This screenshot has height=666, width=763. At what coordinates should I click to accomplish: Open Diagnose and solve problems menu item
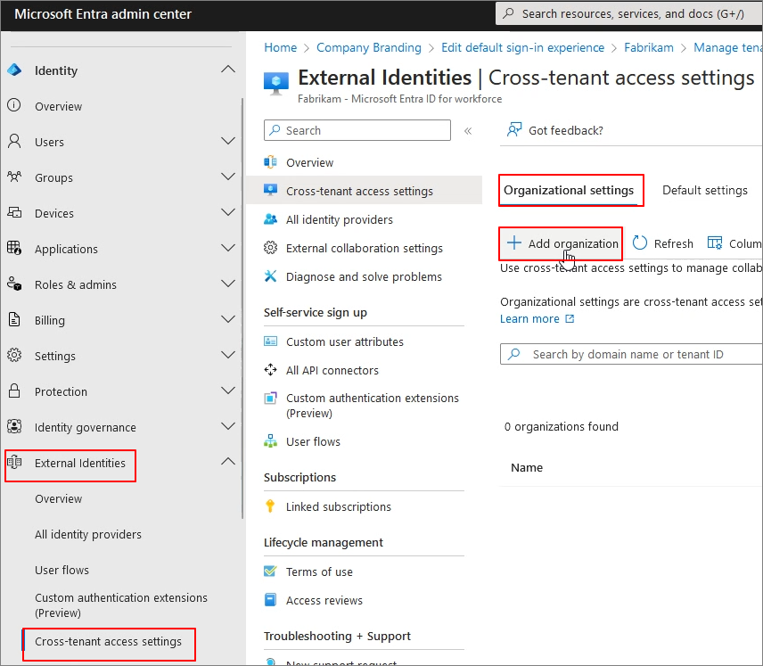coord(364,276)
